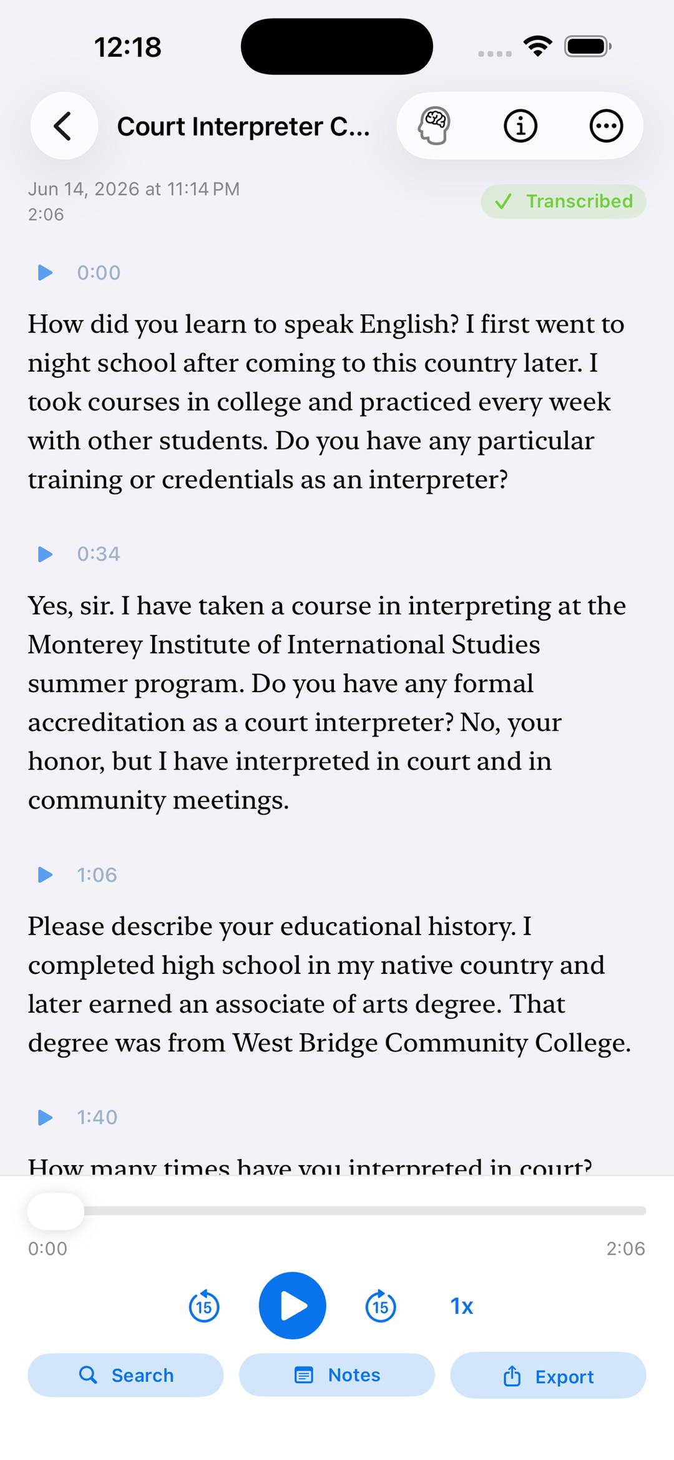The width and height of the screenshot is (674, 1460).
Task: Open the AI brain insights icon
Action: coord(434,126)
